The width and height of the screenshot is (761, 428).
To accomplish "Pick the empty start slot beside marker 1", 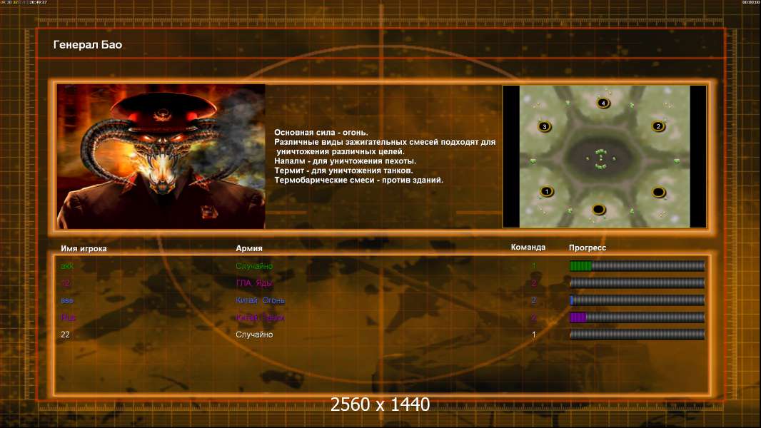I will [598, 210].
